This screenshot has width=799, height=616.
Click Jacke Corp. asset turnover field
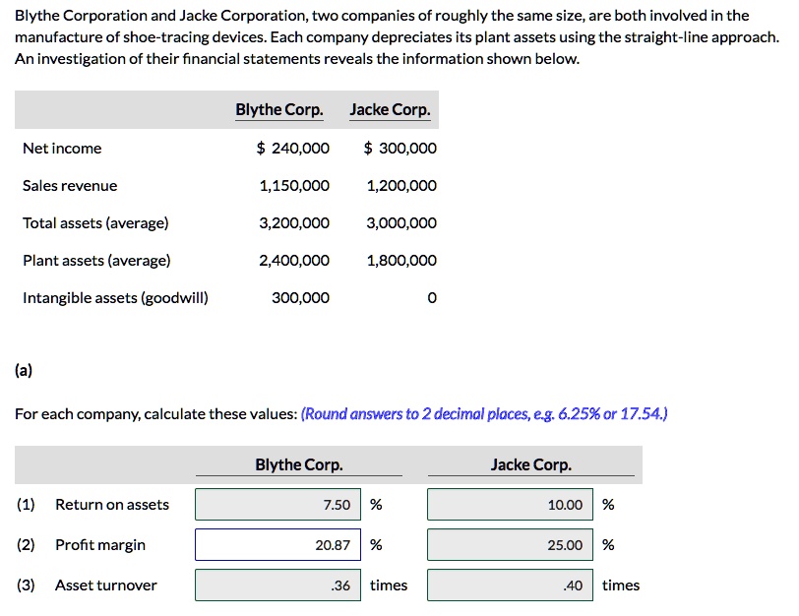(x=510, y=585)
